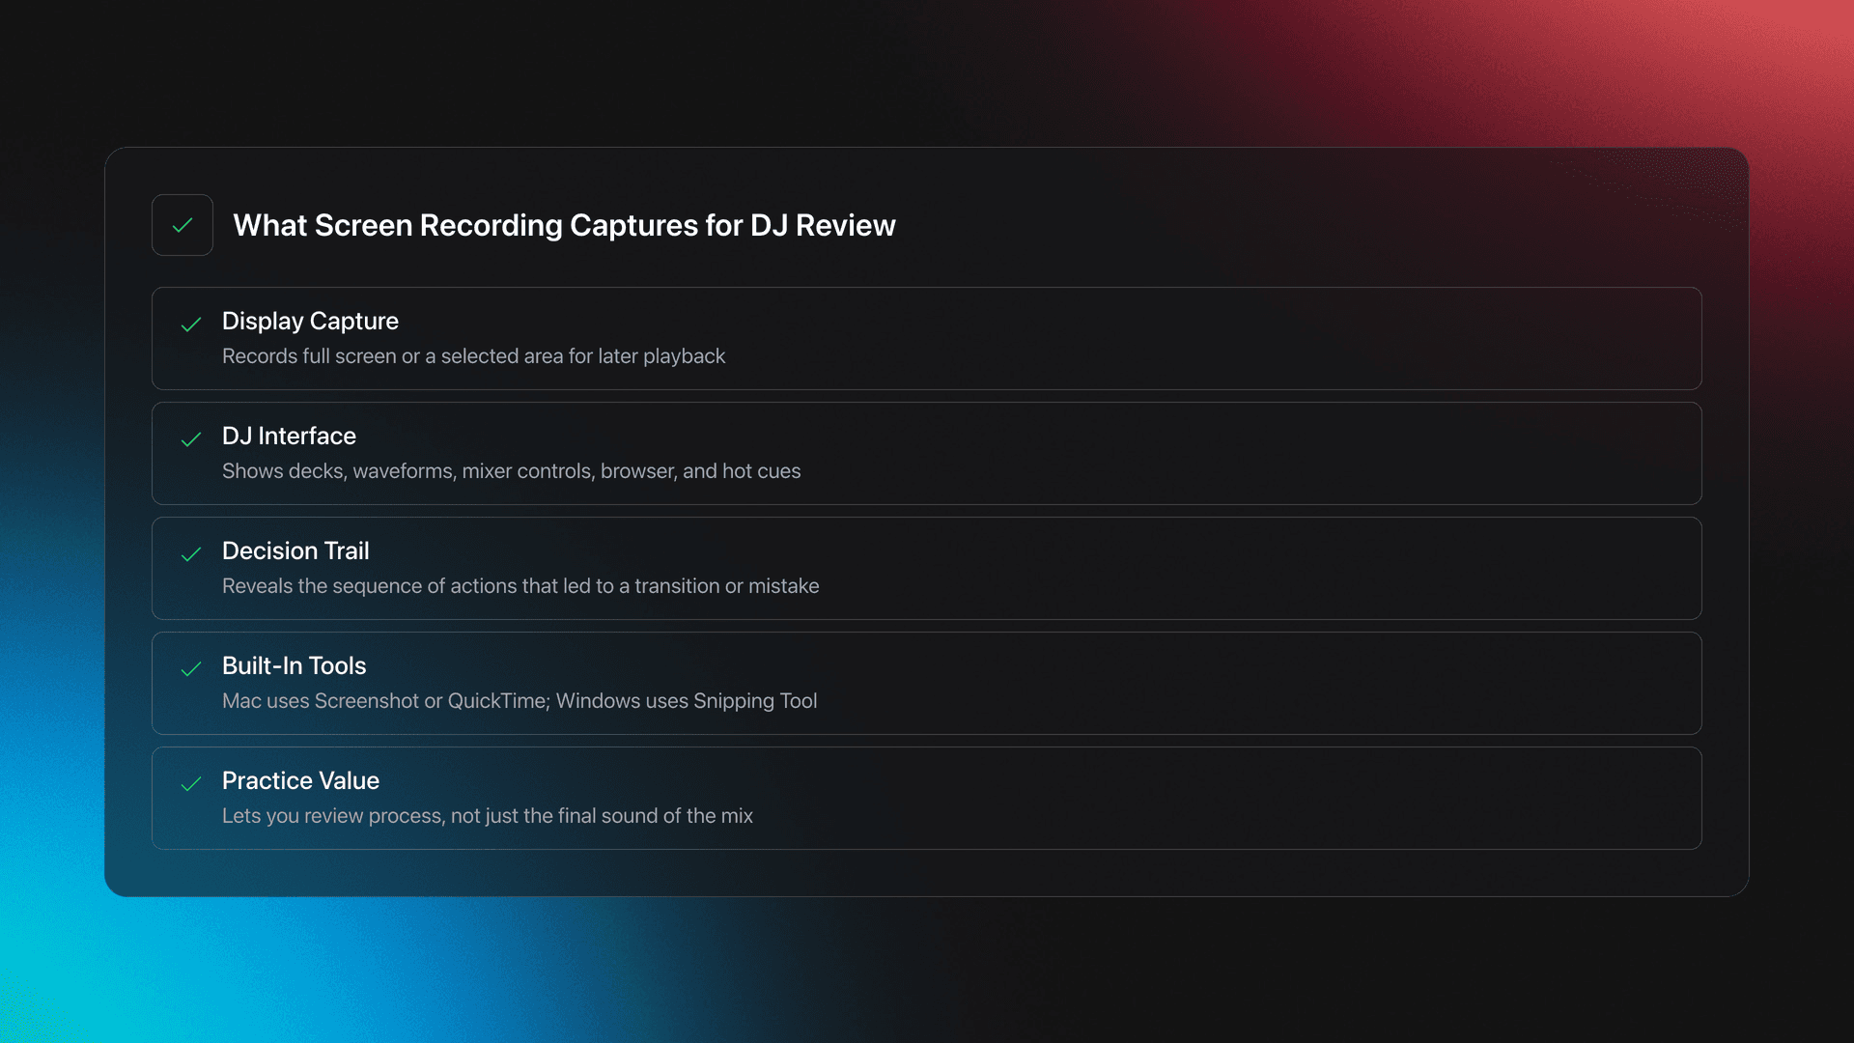Image resolution: width=1854 pixels, height=1043 pixels.
Task: Click the Decision Trail description text
Action: (520, 585)
